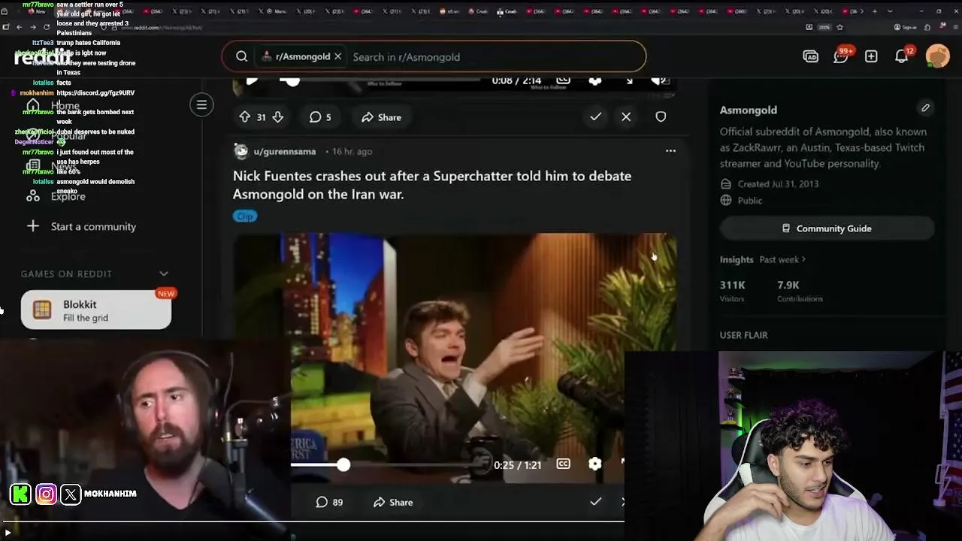This screenshot has height=541, width=962.
Task: Click the 311K Visitors insight
Action: [x=733, y=291]
